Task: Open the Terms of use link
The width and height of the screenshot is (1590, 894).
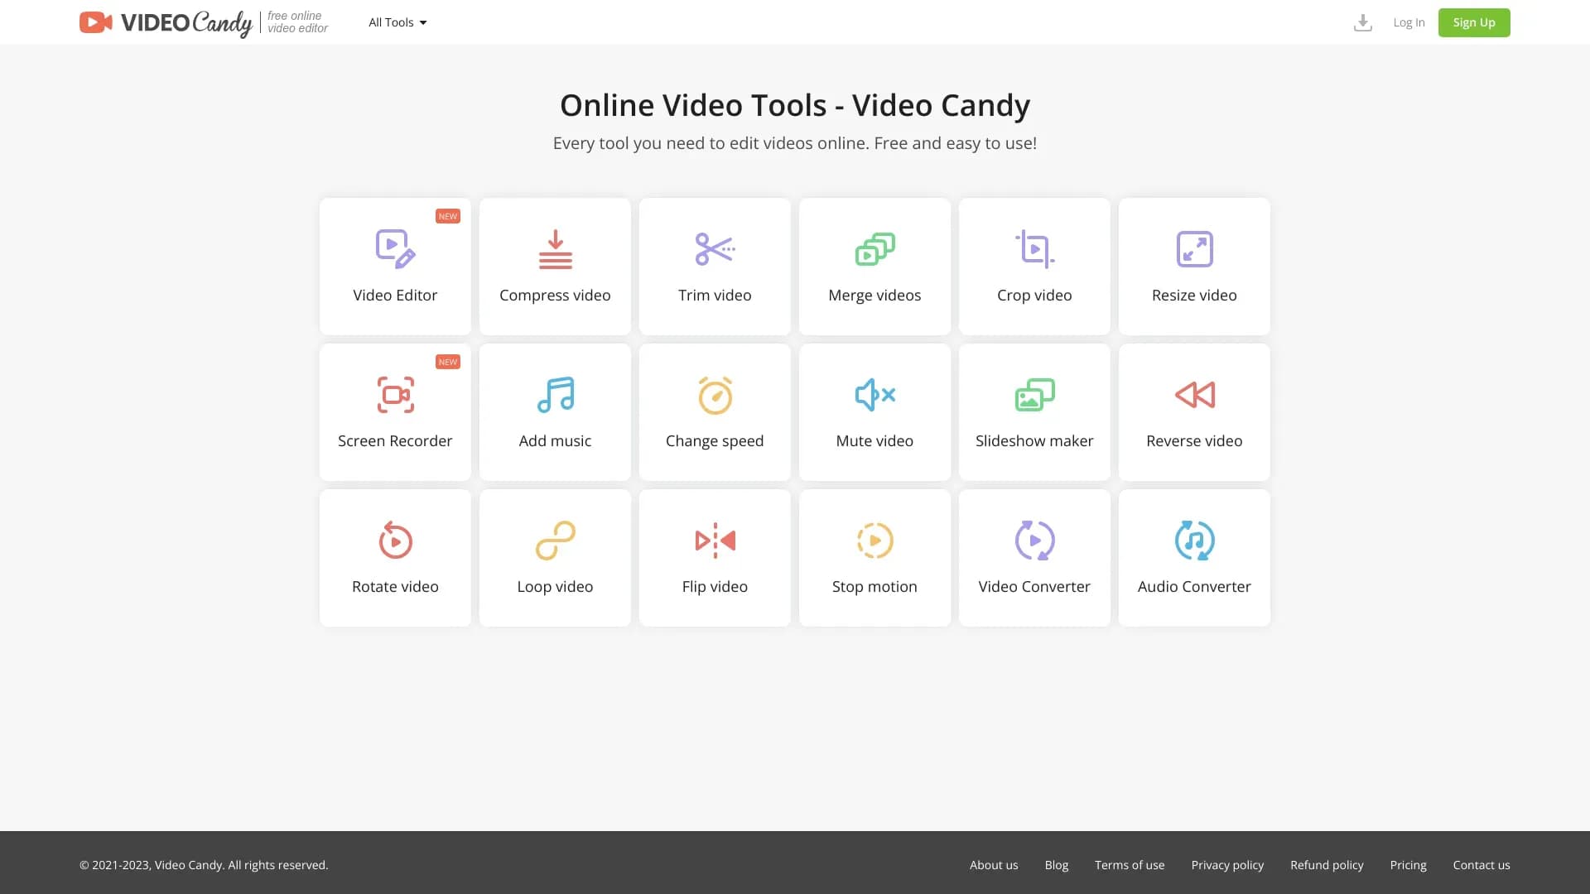Action: pyautogui.click(x=1130, y=865)
